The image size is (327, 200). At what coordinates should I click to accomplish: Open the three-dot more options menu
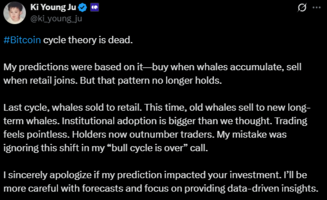[x=317, y=8]
